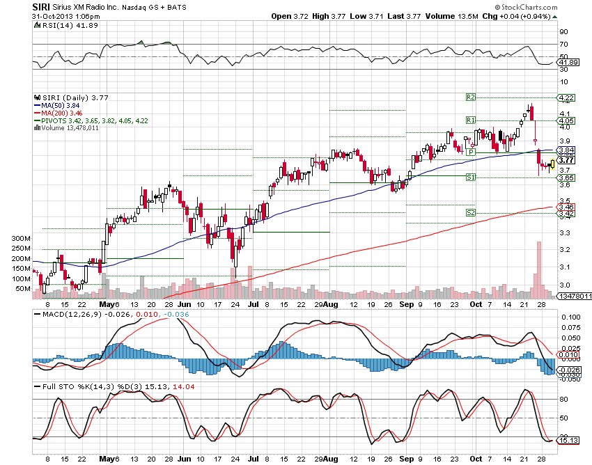The width and height of the screenshot is (592, 465).
Task: Click the Volume 13,478,011 legend text
Action: (70, 128)
